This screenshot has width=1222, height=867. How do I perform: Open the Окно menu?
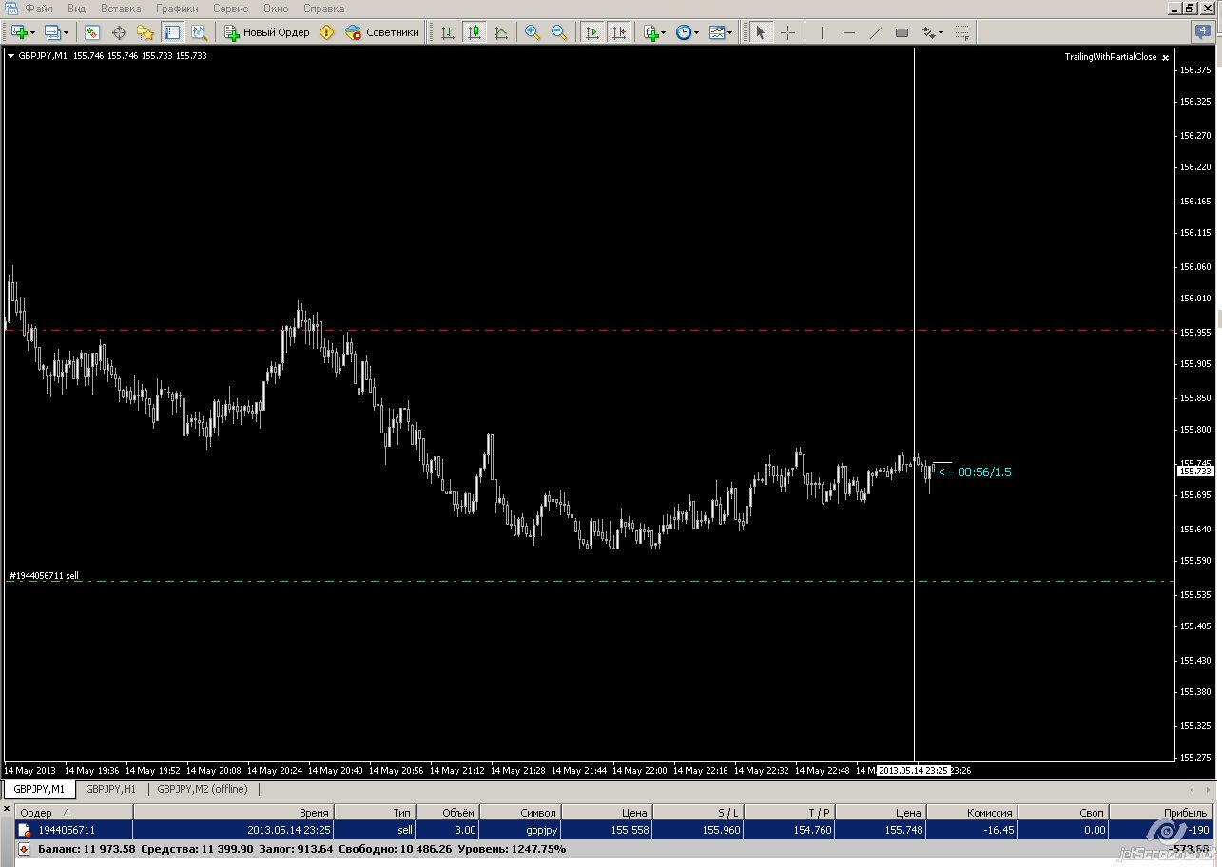pos(276,9)
